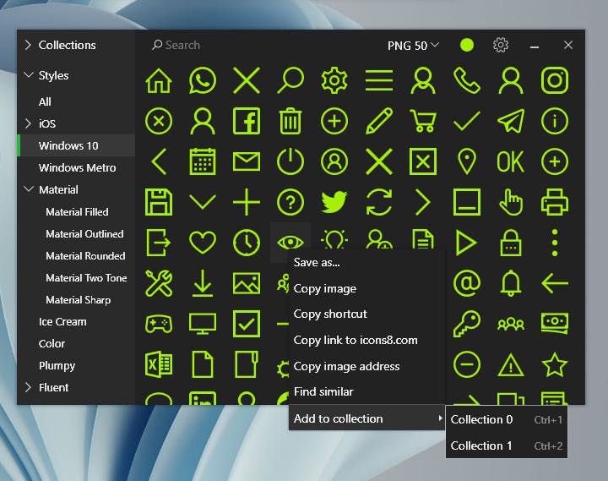This screenshot has height=481, width=608.
Task: Choose the calendar icon
Action: 203,161
